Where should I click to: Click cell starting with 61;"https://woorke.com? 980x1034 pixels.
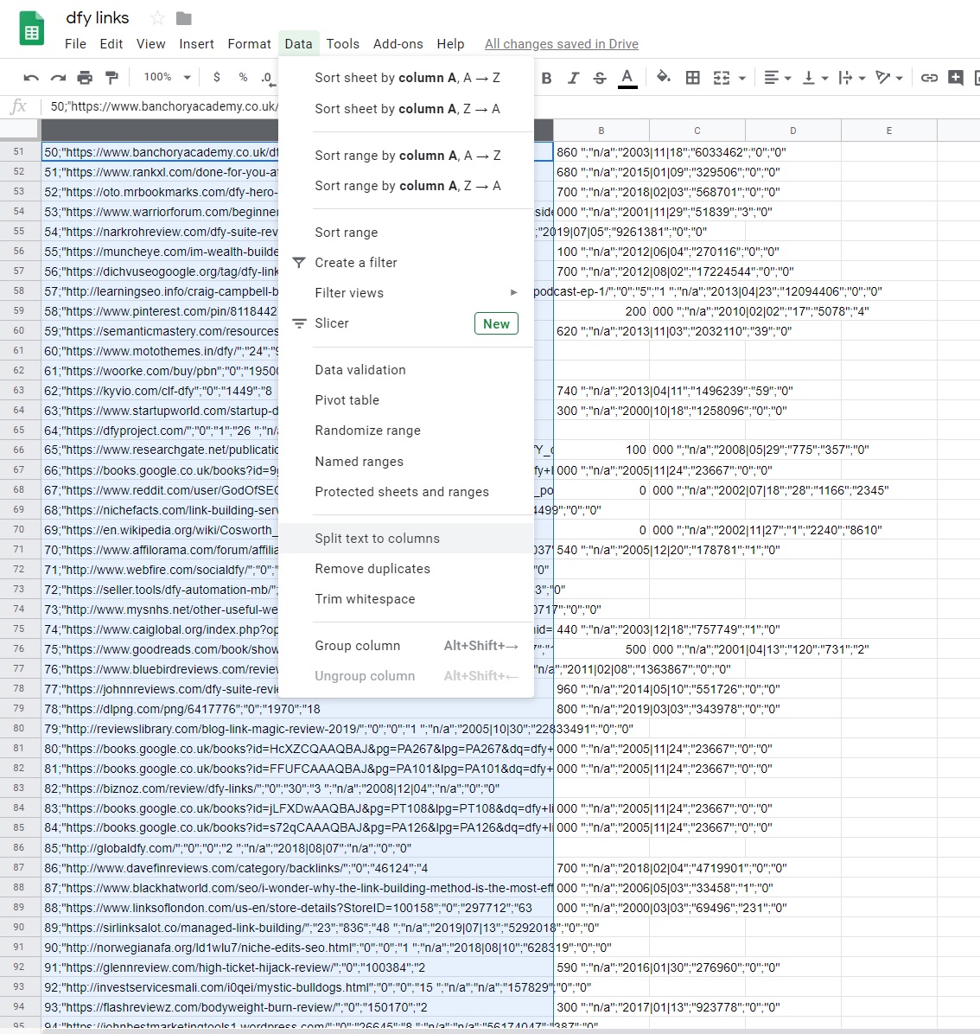point(161,371)
